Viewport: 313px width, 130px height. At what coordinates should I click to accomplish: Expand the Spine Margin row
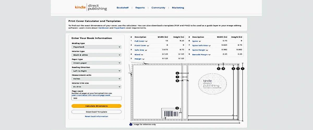(x=200, y=50)
